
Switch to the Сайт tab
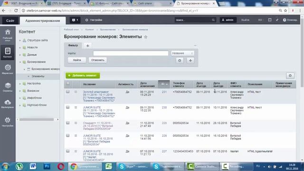click(10, 20)
